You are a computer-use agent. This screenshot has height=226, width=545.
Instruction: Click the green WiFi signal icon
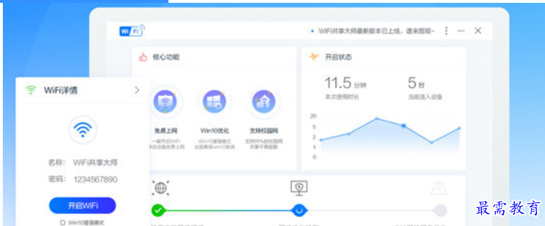[x=31, y=90]
